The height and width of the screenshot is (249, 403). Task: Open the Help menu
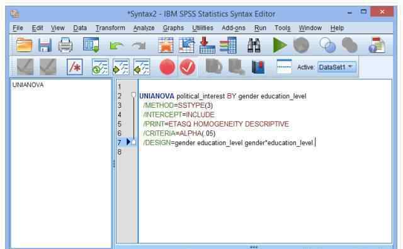(x=337, y=28)
